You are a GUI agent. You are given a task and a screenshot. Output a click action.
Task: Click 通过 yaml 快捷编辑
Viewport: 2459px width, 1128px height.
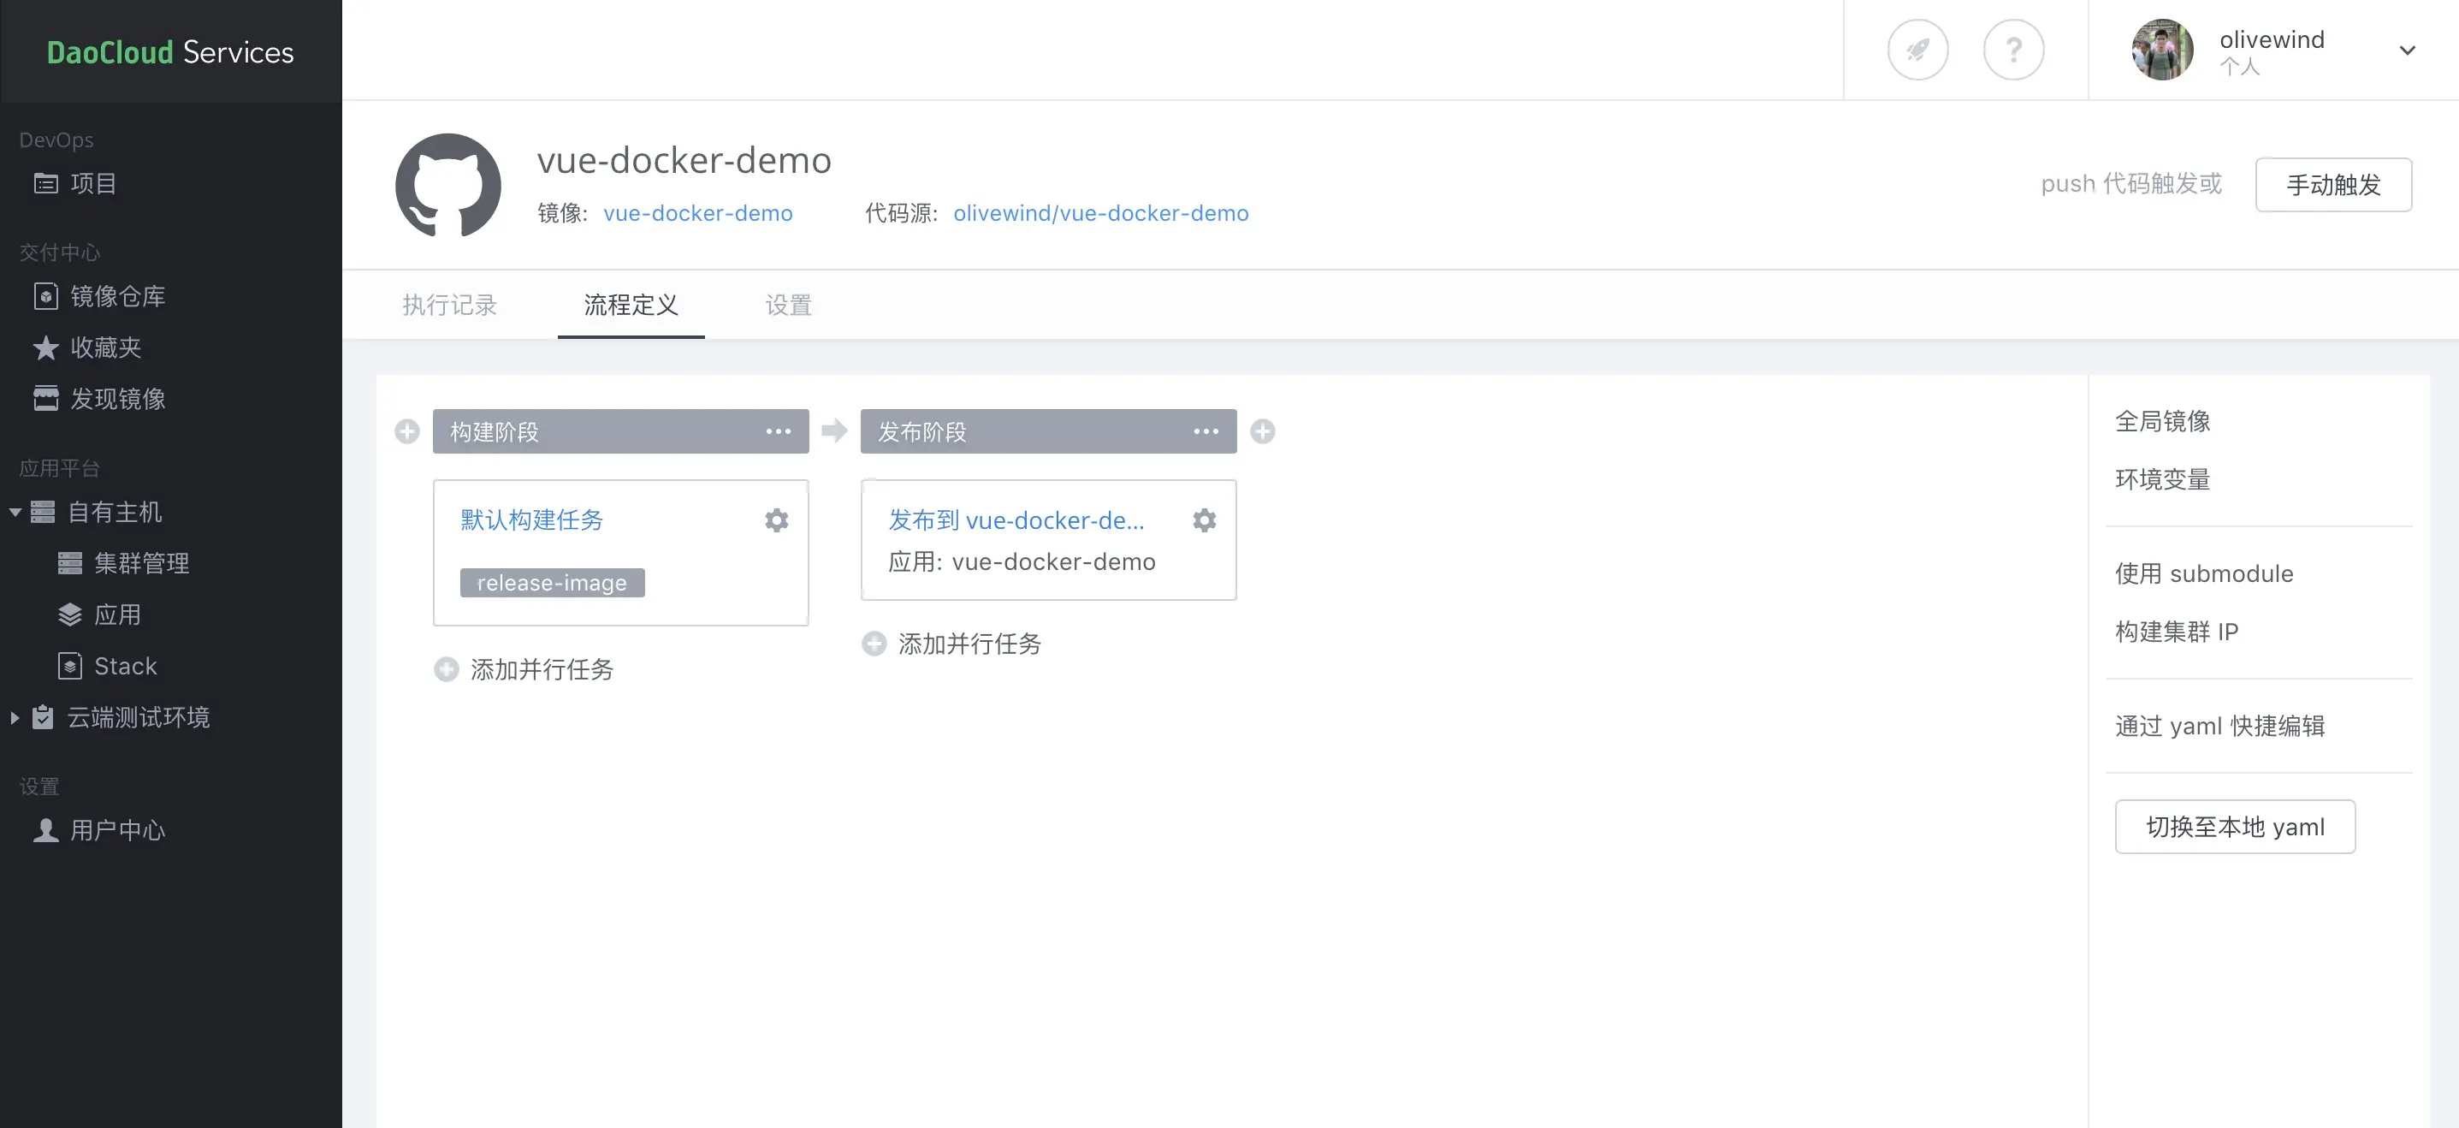click(x=2220, y=726)
